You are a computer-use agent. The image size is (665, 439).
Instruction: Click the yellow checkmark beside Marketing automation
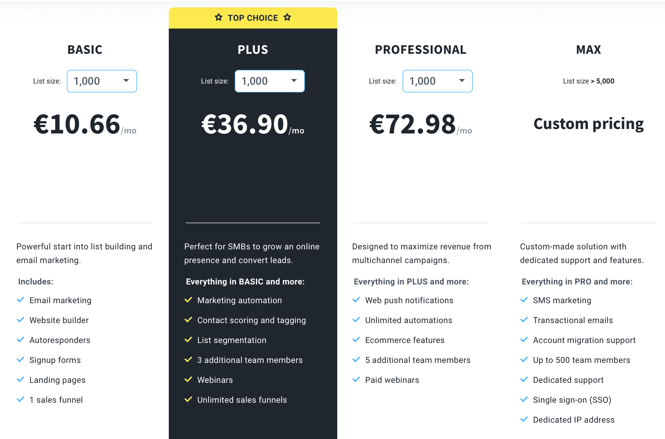click(188, 300)
